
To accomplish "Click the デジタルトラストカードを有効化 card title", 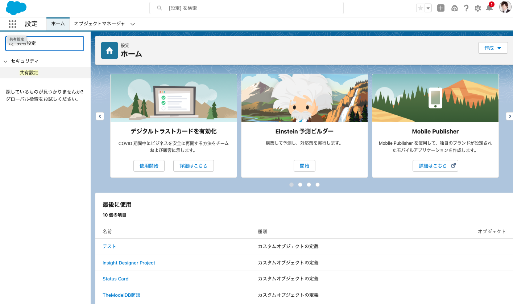I will 174,131.
